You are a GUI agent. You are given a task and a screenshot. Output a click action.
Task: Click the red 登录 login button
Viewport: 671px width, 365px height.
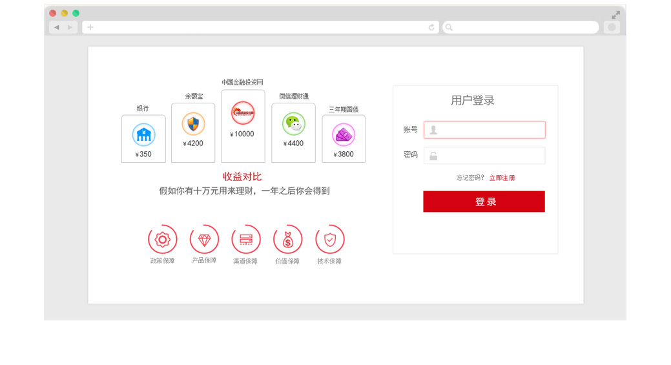point(484,202)
